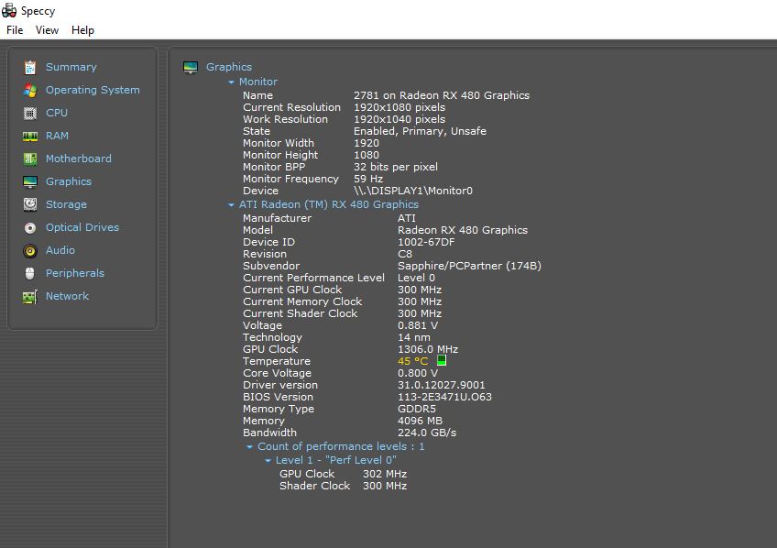Open the View menu
Image resolution: width=777 pixels, height=548 pixels.
coord(47,30)
